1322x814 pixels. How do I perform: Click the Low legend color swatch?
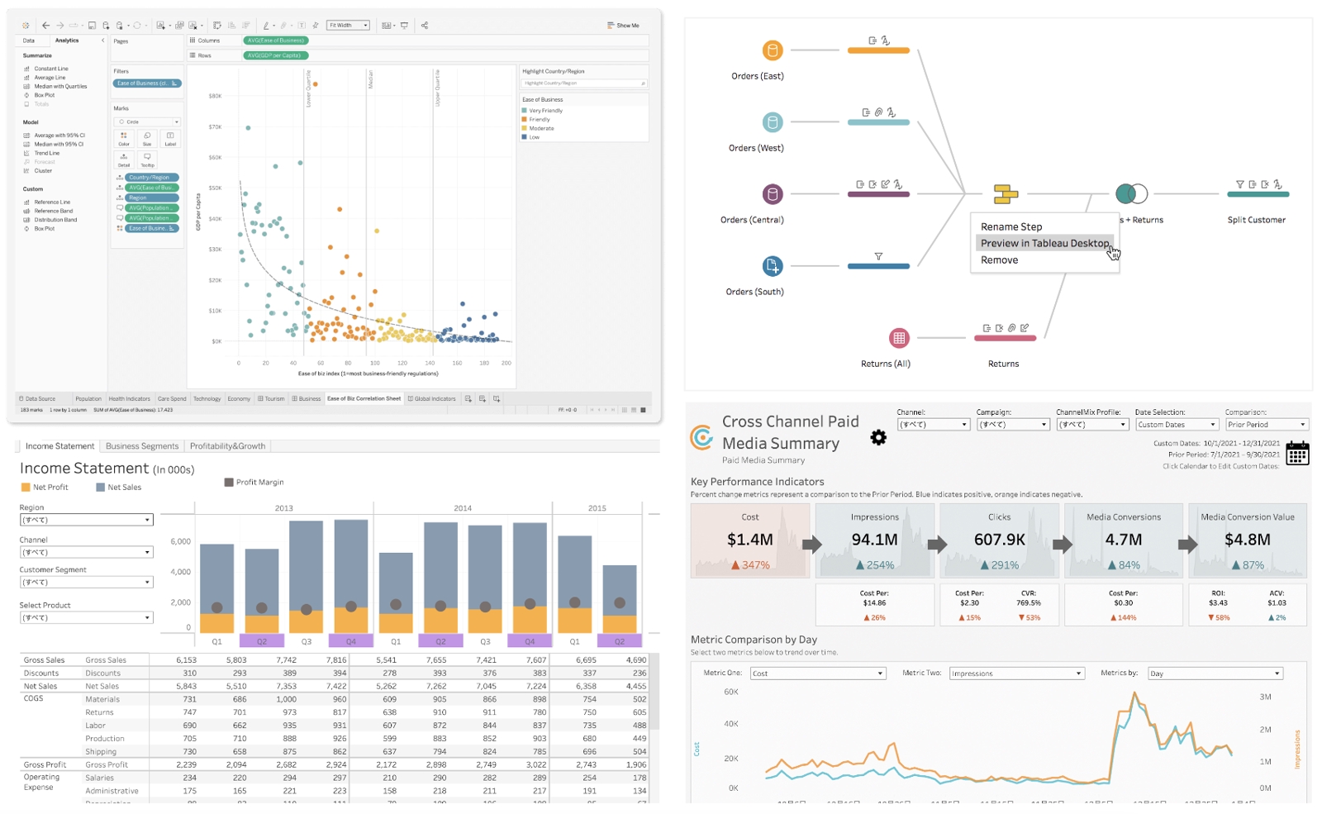click(x=525, y=137)
